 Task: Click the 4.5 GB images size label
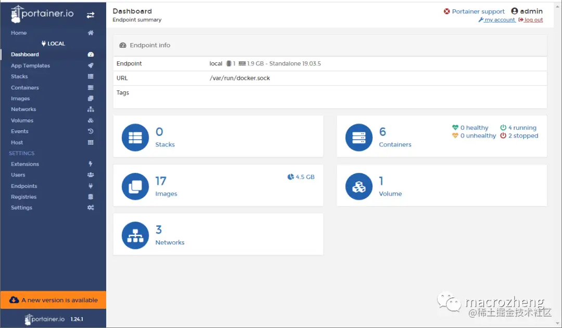pyautogui.click(x=305, y=177)
